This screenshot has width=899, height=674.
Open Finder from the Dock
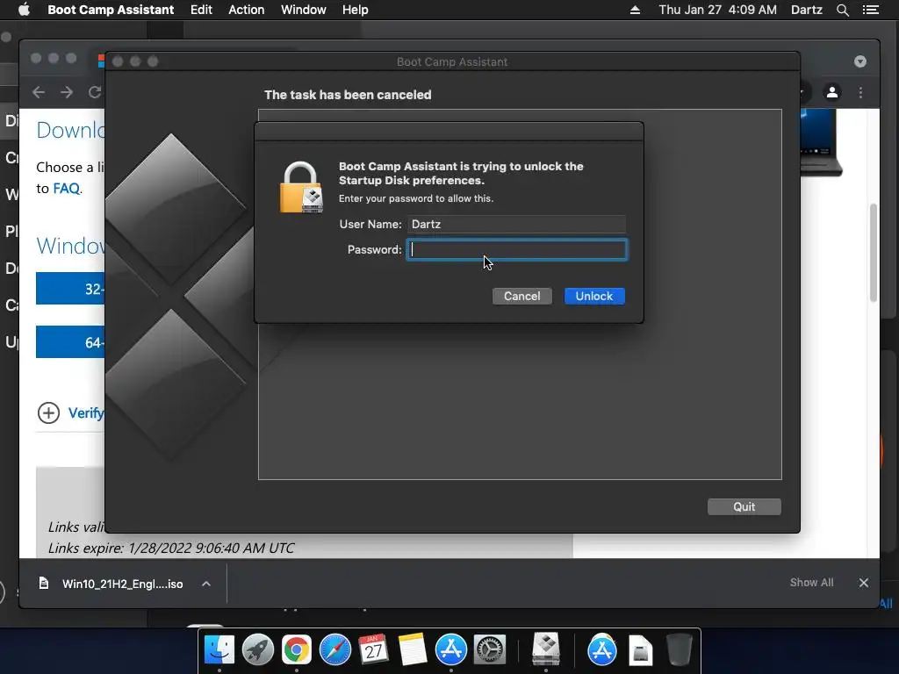[x=219, y=650]
